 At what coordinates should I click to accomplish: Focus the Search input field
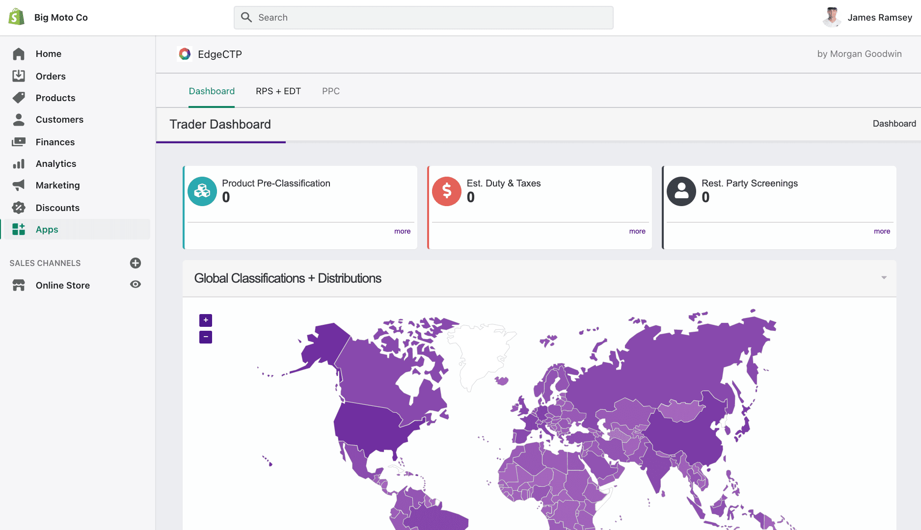pos(424,18)
